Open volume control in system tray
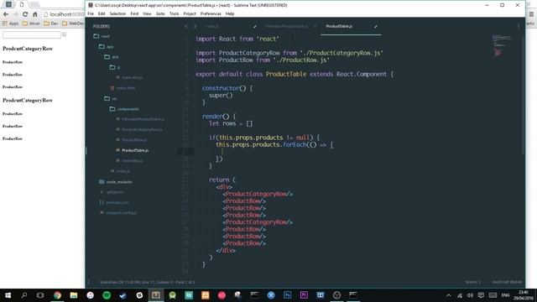 point(470,295)
